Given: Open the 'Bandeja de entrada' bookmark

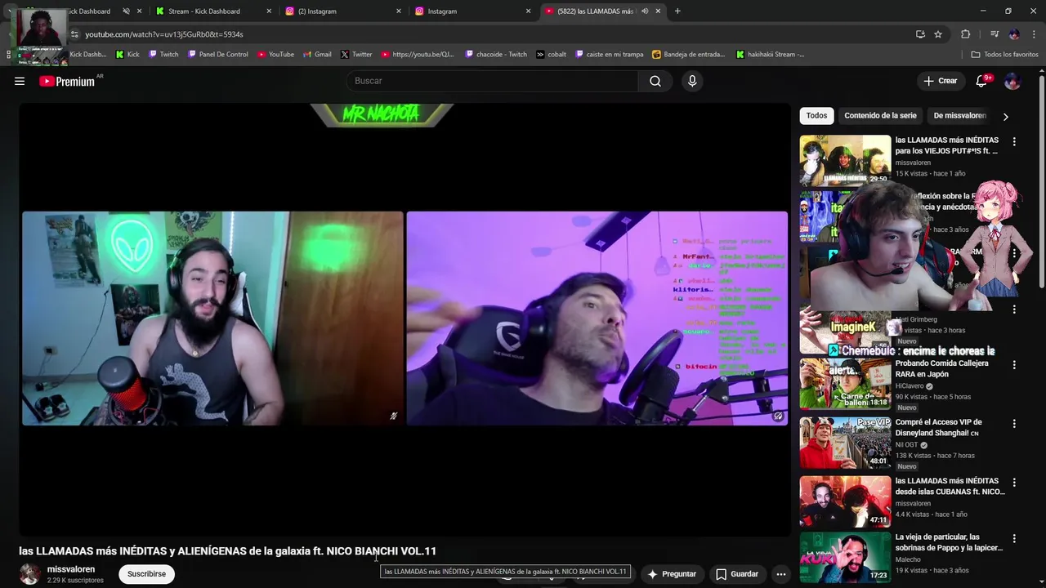Looking at the screenshot, I should (x=688, y=55).
